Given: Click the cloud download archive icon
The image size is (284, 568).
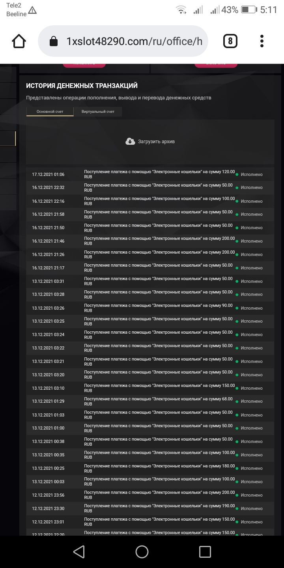Looking at the screenshot, I should coord(130,141).
